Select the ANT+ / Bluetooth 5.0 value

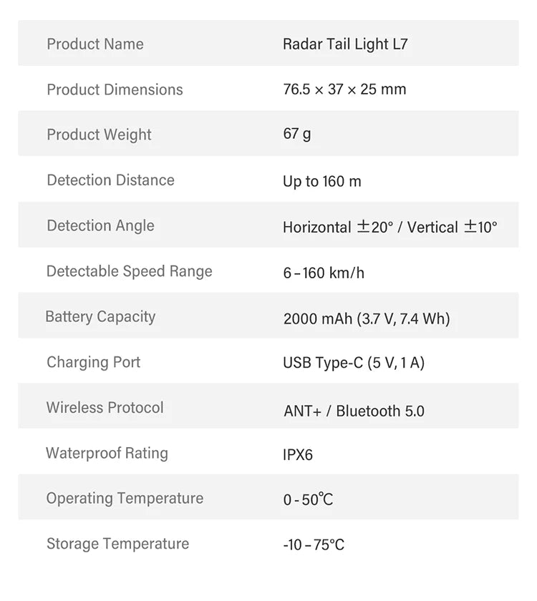point(354,411)
